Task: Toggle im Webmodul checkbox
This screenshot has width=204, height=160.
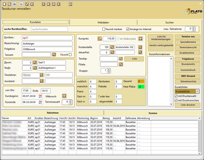Action: (118, 39)
